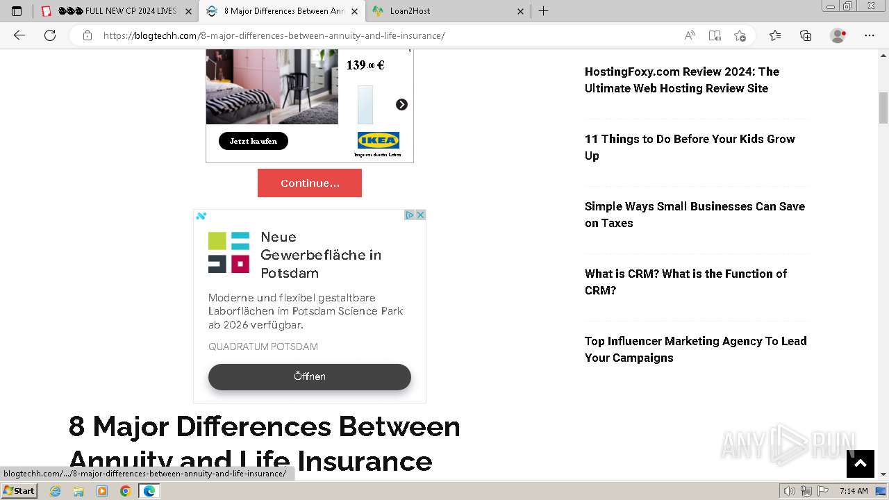Screen dimensions: 889x500
Task: Open Read aloud icon in address bar
Action: (x=690, y=35)
